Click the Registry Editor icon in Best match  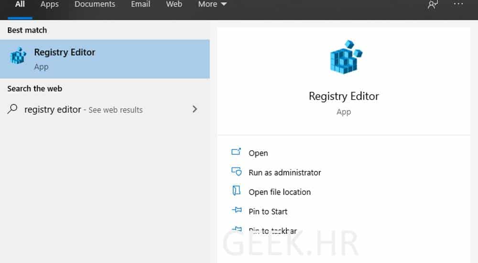[x=18, y=57]
